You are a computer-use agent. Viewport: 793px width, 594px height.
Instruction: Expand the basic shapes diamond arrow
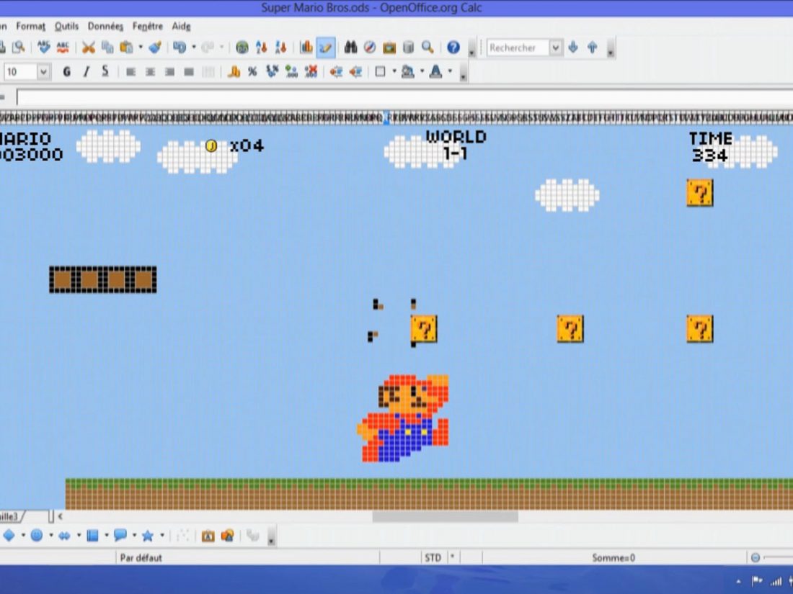tap(23, 536)
